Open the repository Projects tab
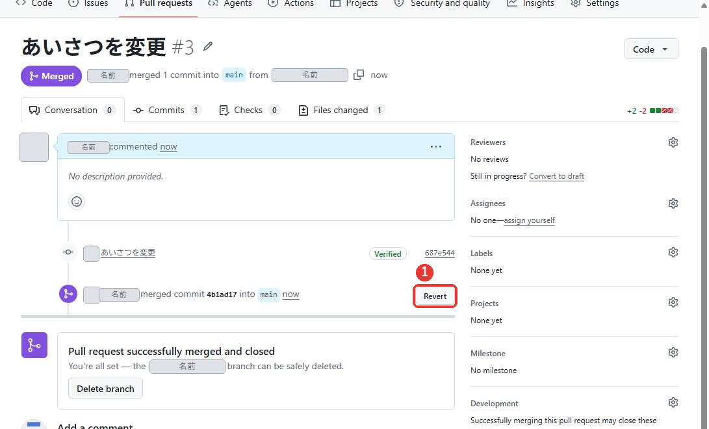This screenshot has height=429, width=709. 354,4
